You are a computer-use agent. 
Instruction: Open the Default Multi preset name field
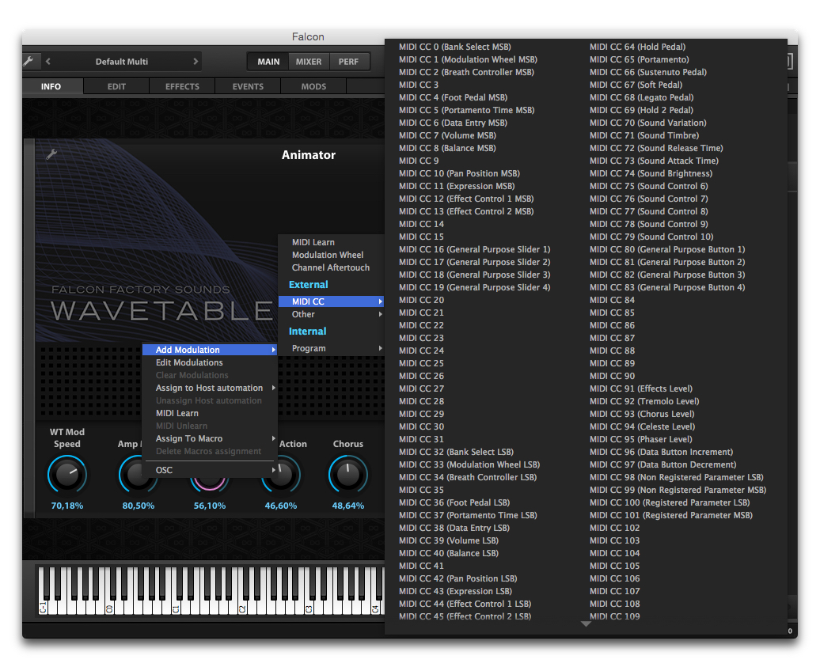pyautogui.click(x=122, y=62)
